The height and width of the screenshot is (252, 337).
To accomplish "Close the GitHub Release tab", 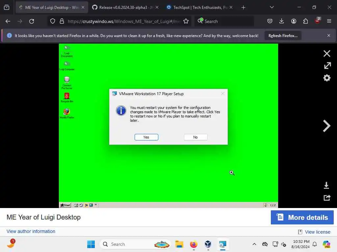I will click(x=157, y=8).
